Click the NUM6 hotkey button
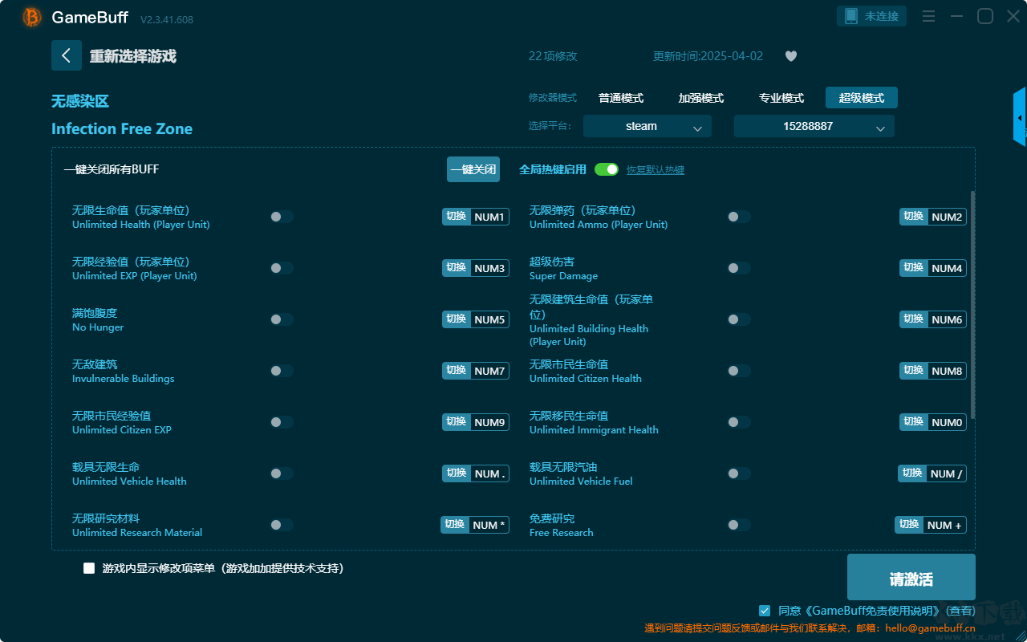 tap(933, 319)
